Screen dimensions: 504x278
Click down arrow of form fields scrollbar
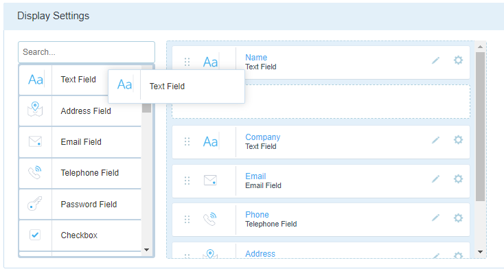click(x=480, y=252)
